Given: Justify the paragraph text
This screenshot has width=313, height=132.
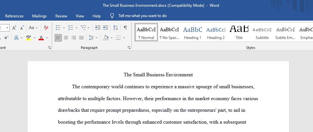Looking at the screenshot, I should click(81, 38).
